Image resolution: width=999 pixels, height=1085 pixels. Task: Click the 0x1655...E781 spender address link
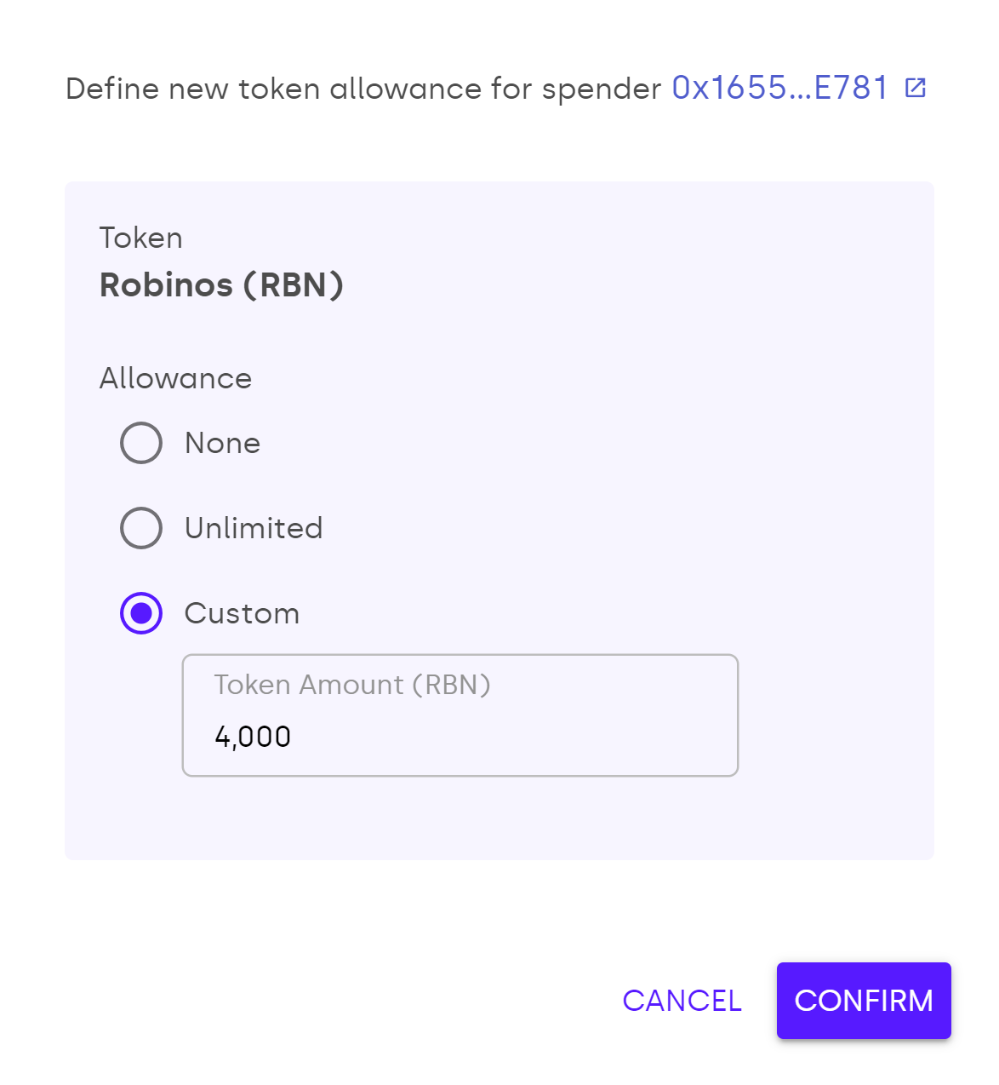[779, 88]
